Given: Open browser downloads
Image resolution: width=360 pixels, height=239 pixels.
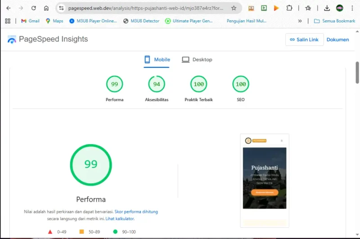Looking at the screenshot, I should tap(327, 8).
